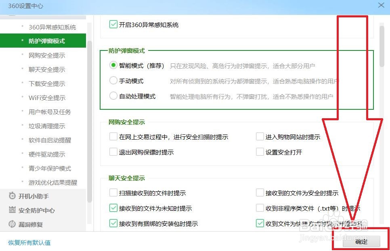The height and width of the screenshot is (251, 390).
Task: Disable the 开启360异常感知系统 checkbox
Action: pos(113,24)
